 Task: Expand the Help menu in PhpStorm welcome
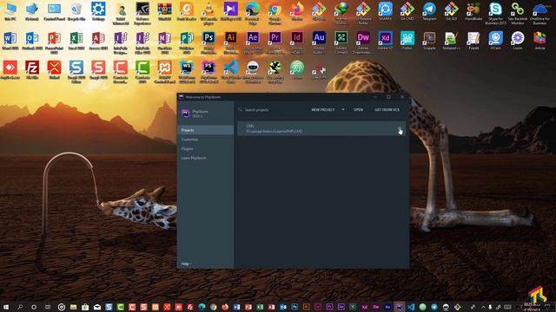click(x=186, y=263)
